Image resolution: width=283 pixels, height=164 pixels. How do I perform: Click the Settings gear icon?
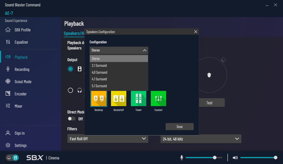click(x=8, y=145)
